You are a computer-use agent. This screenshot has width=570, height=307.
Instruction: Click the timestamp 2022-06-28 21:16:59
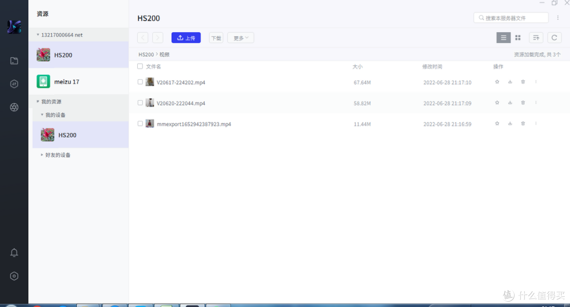(x=447, y=124)
